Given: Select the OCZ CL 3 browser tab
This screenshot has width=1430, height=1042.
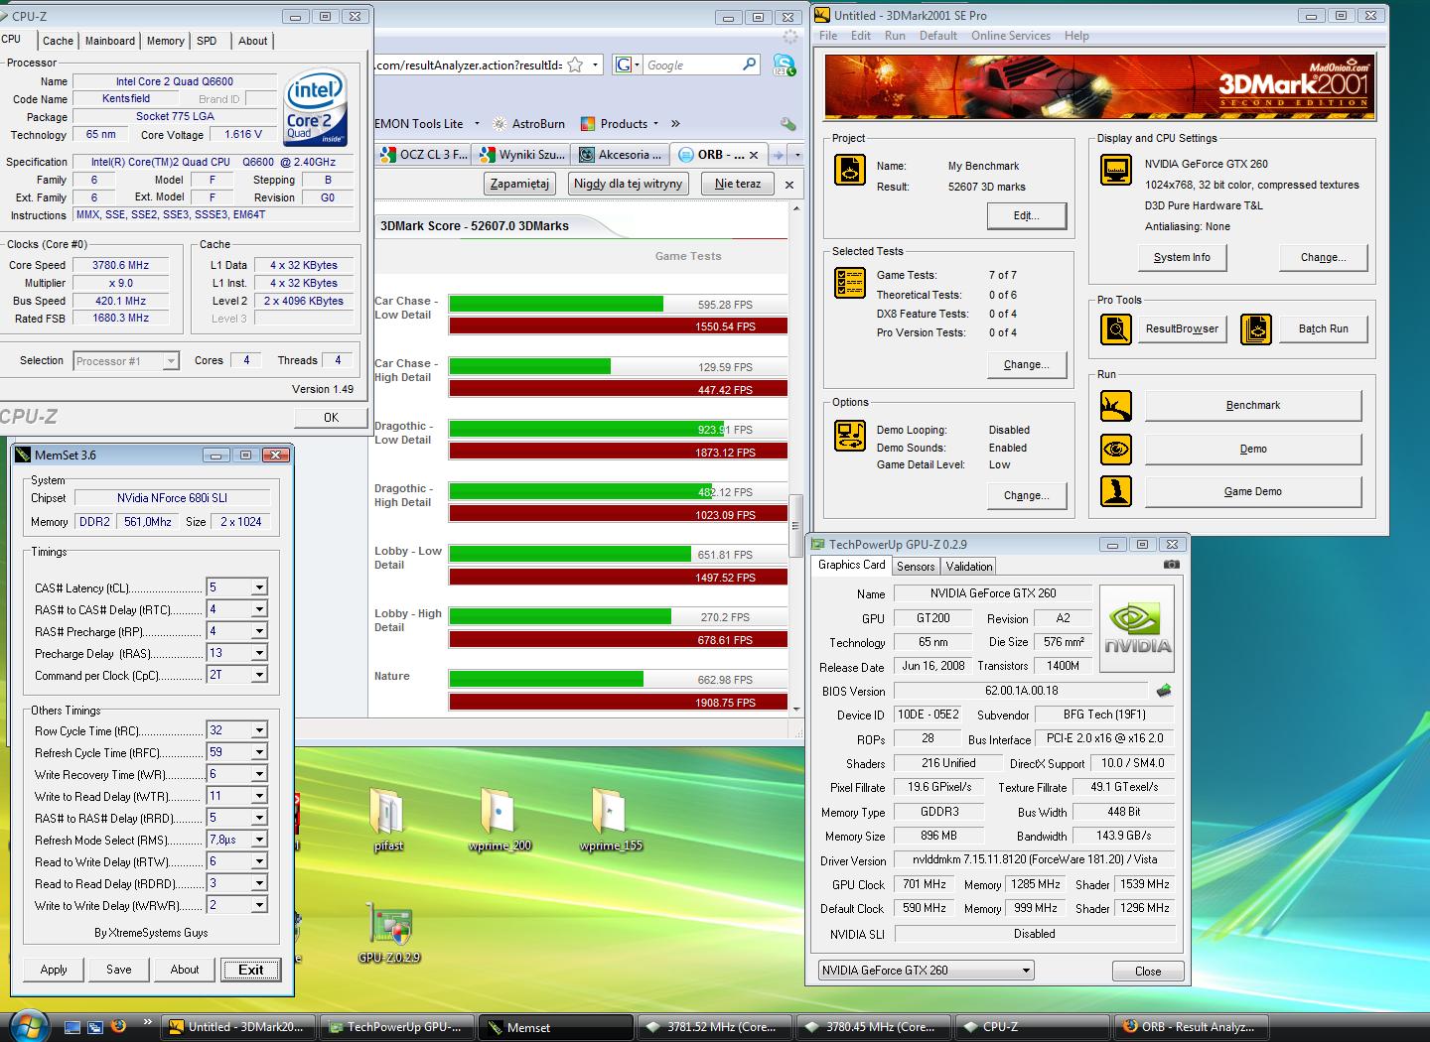Looking at the screenshot, I should (423, 155).
